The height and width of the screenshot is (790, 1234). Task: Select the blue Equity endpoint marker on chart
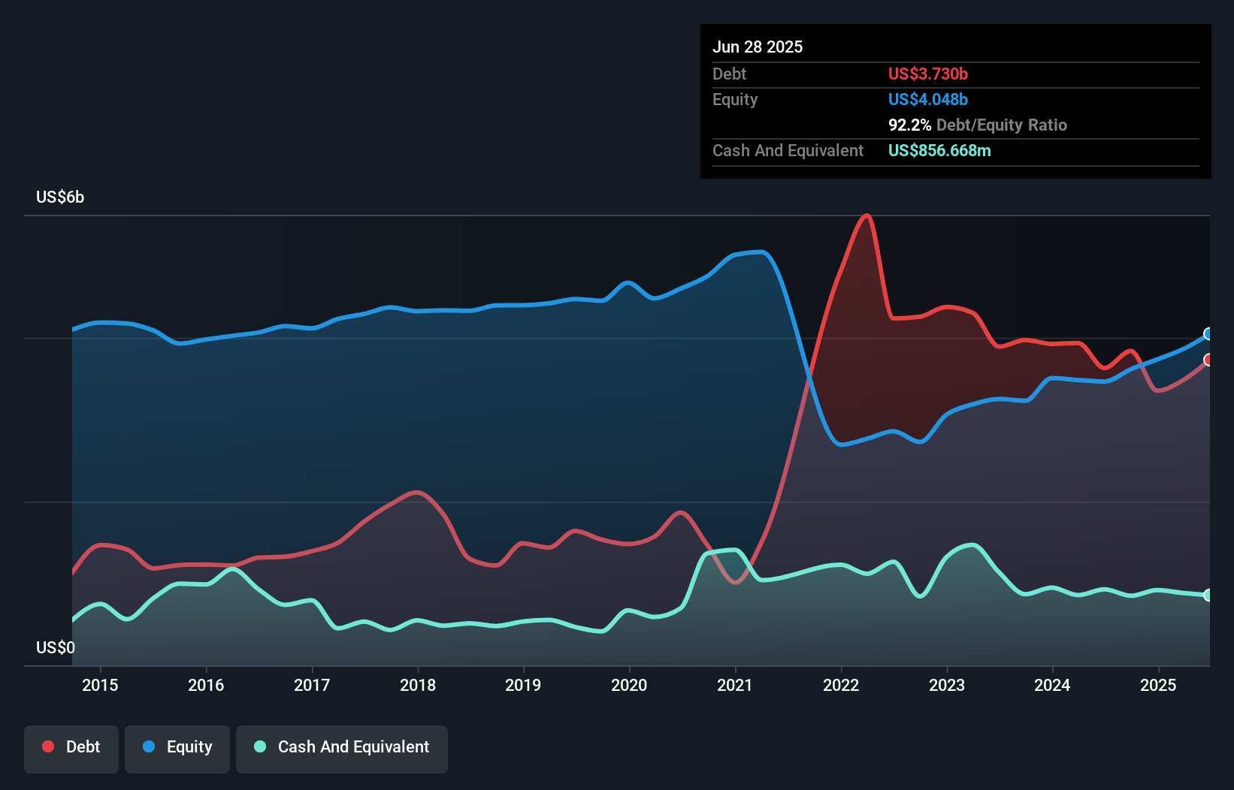[x=1208, y=334]
